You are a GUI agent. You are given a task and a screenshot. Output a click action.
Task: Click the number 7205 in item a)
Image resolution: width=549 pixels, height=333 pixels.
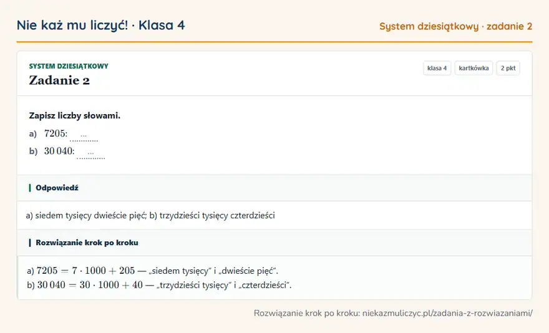pos(55,133)
